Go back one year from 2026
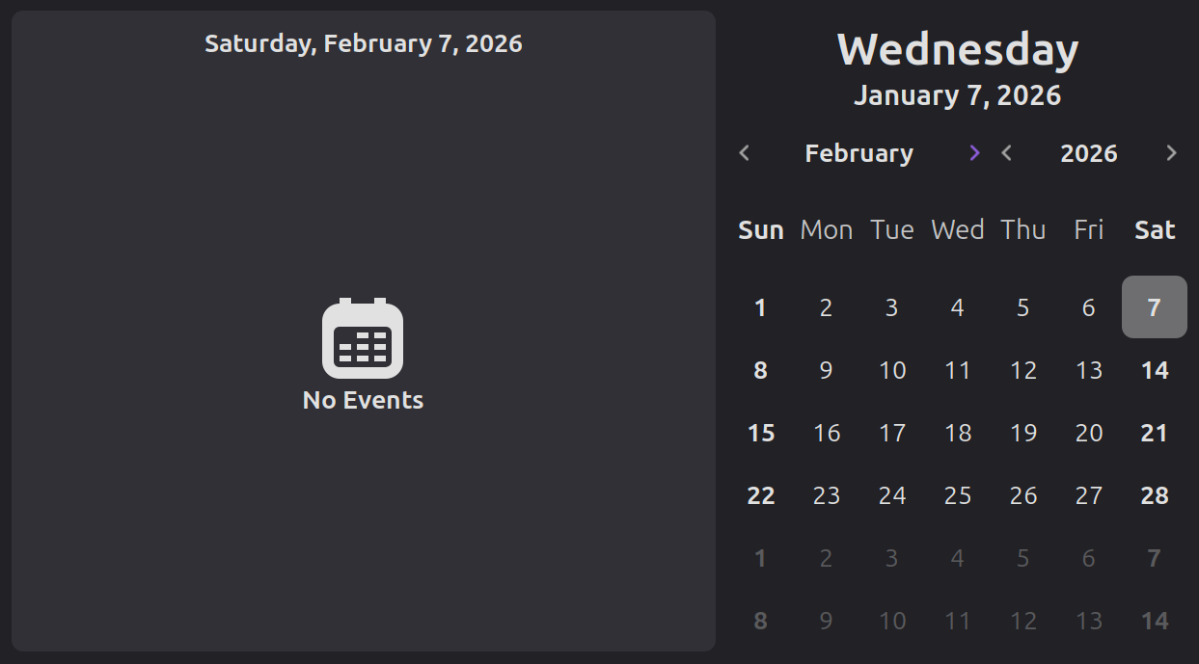 [x=1007, y=153]
